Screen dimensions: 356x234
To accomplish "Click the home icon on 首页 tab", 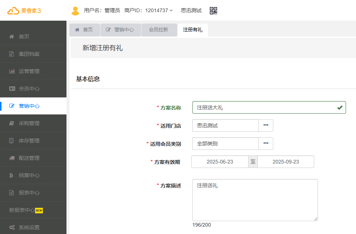I will coord(77,30).
